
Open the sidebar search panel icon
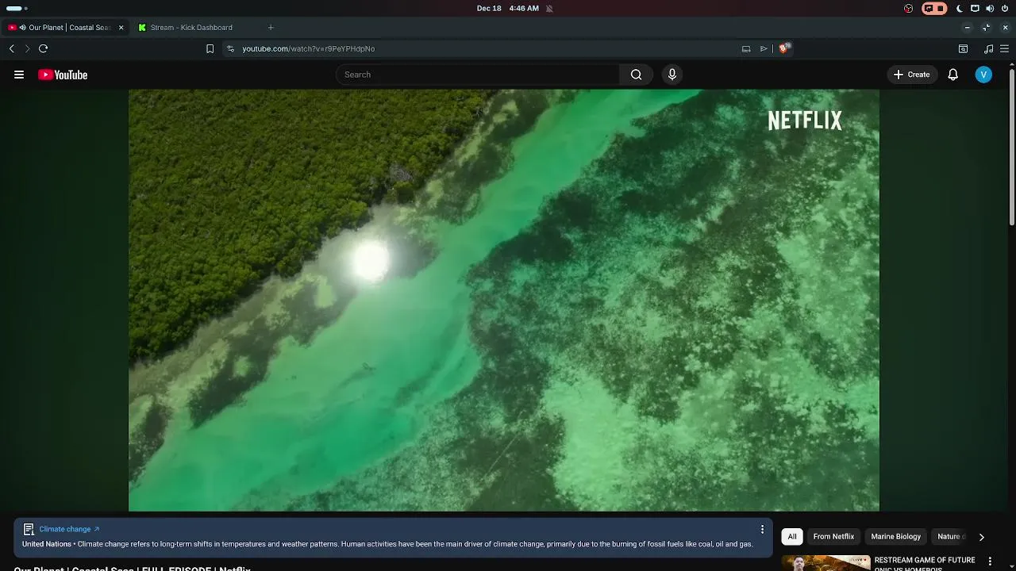click(963, 48)
